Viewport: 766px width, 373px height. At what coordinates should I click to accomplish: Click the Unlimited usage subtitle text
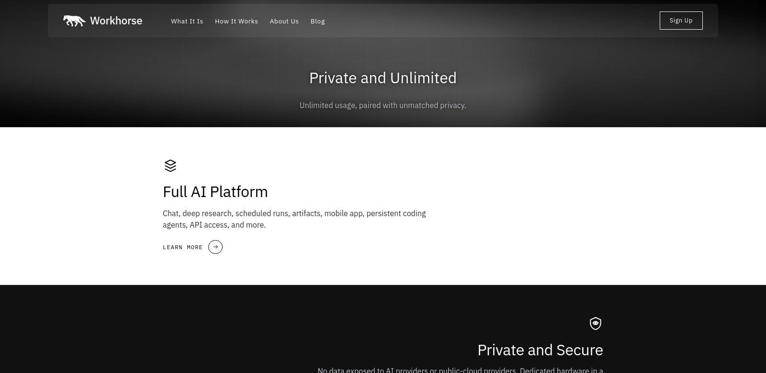383,105
